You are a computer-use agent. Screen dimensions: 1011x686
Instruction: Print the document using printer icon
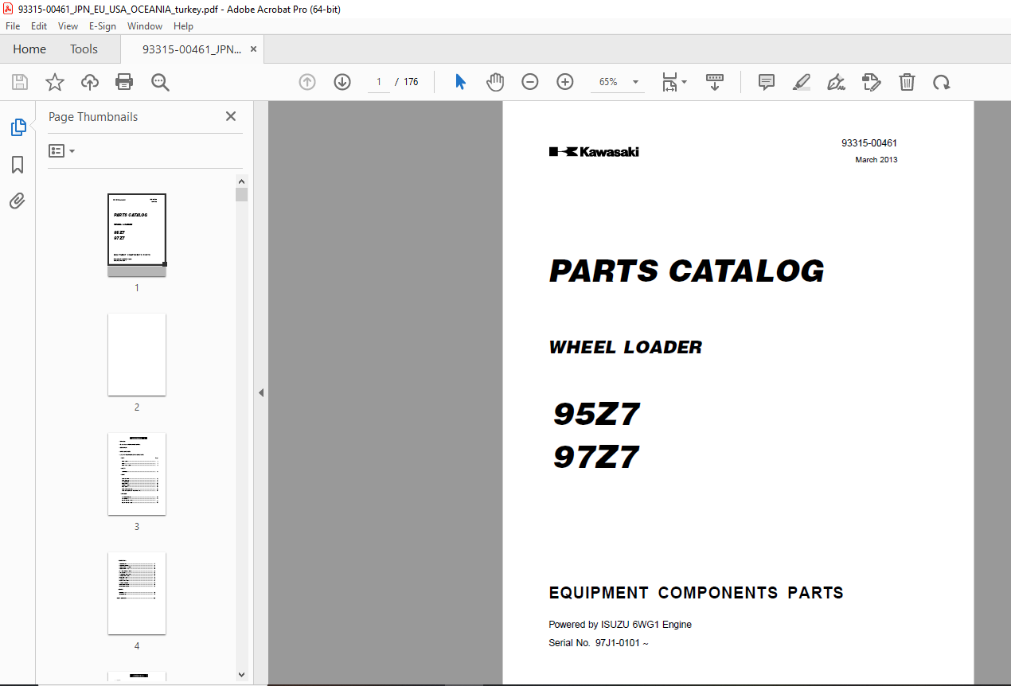[124, 82]
